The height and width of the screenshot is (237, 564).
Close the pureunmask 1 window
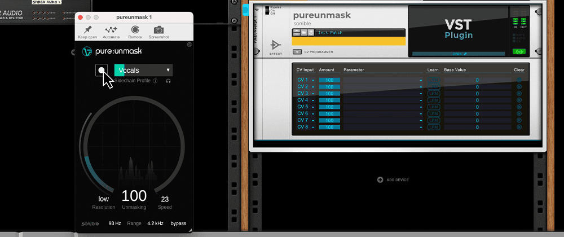pyautogui.click(x=81, y=17)
